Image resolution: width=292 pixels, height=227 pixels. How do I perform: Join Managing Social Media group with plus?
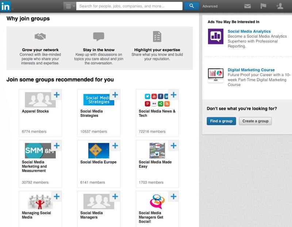[57, 196]
